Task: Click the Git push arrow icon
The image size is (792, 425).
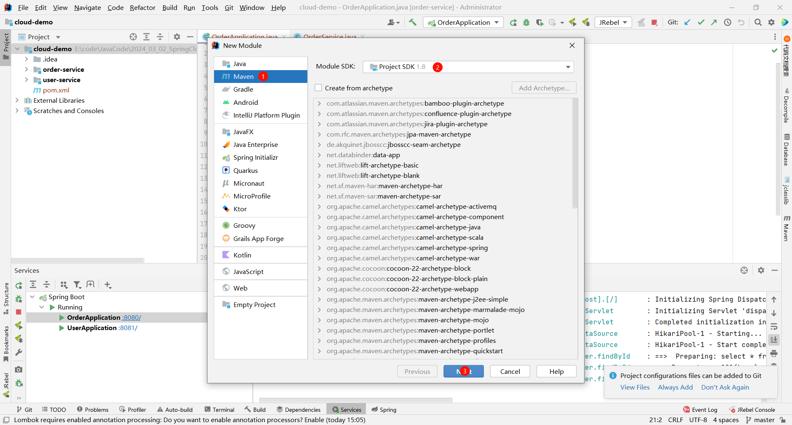Action: [x=714, y=22]
